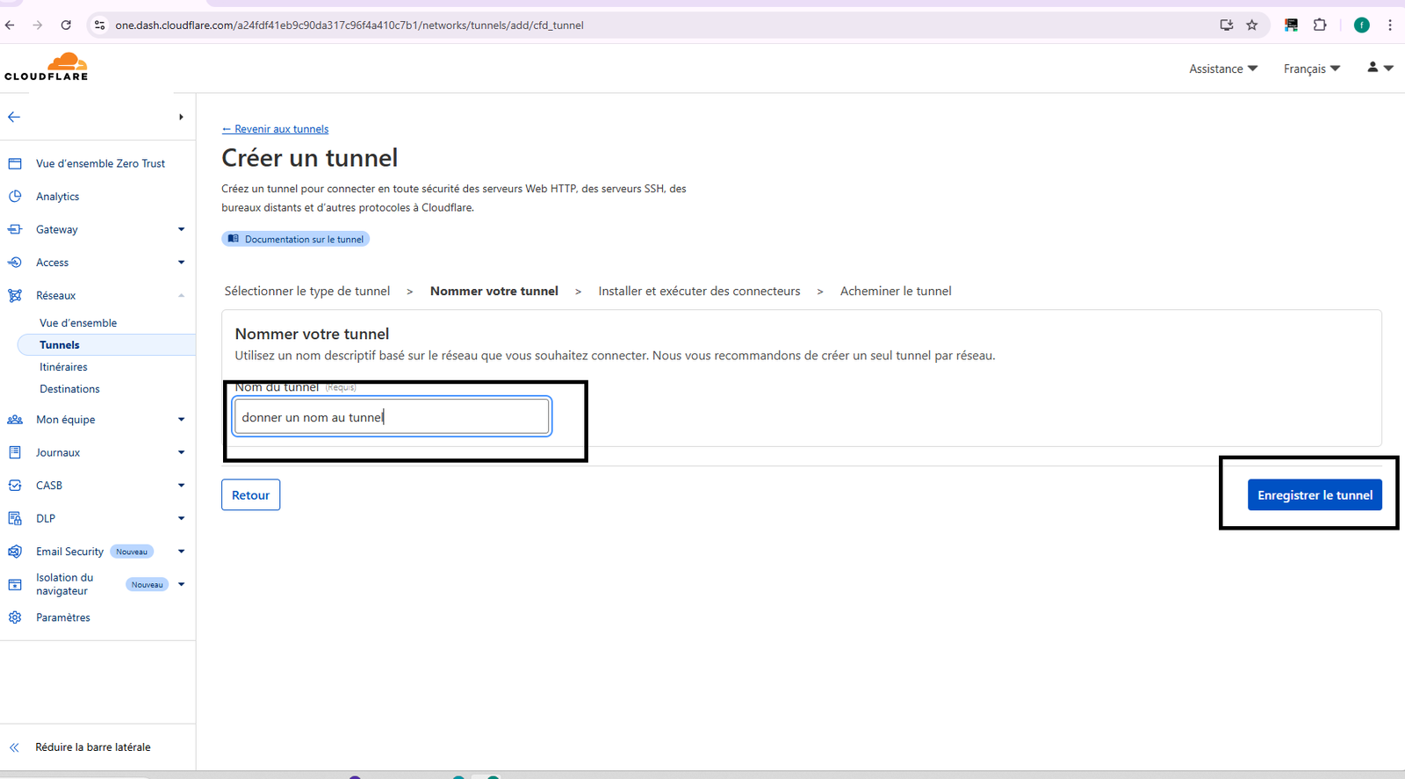Open Itinéraires in the sidebar
This screenshot has width=1405, height=779.
63,367
